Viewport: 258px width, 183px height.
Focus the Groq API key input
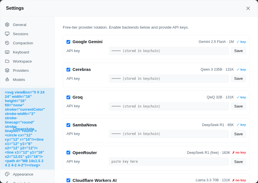(x=169, y=106)
